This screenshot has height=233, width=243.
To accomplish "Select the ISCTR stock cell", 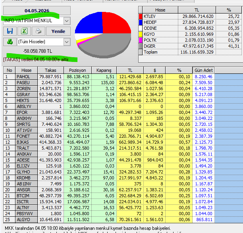I will click(x=27, y=202).
